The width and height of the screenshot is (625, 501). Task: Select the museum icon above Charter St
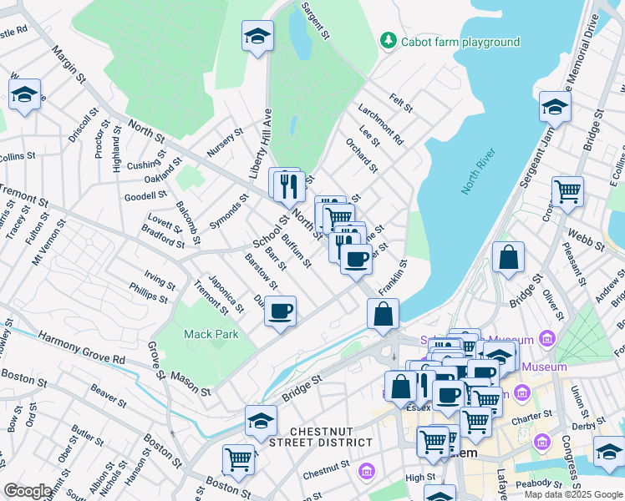tap(522, 392)
